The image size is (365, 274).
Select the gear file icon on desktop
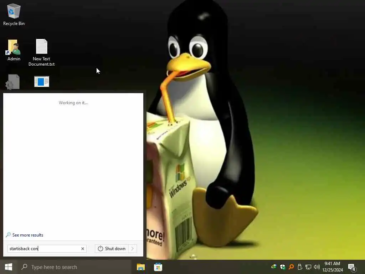(x=12, y=82)
